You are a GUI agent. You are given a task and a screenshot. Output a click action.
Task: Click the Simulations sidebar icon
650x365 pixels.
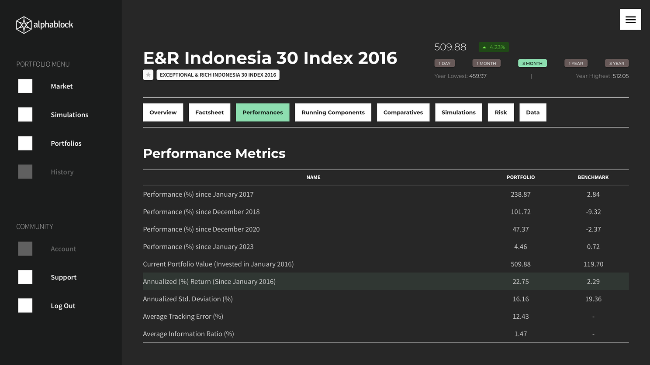[25, 115]
